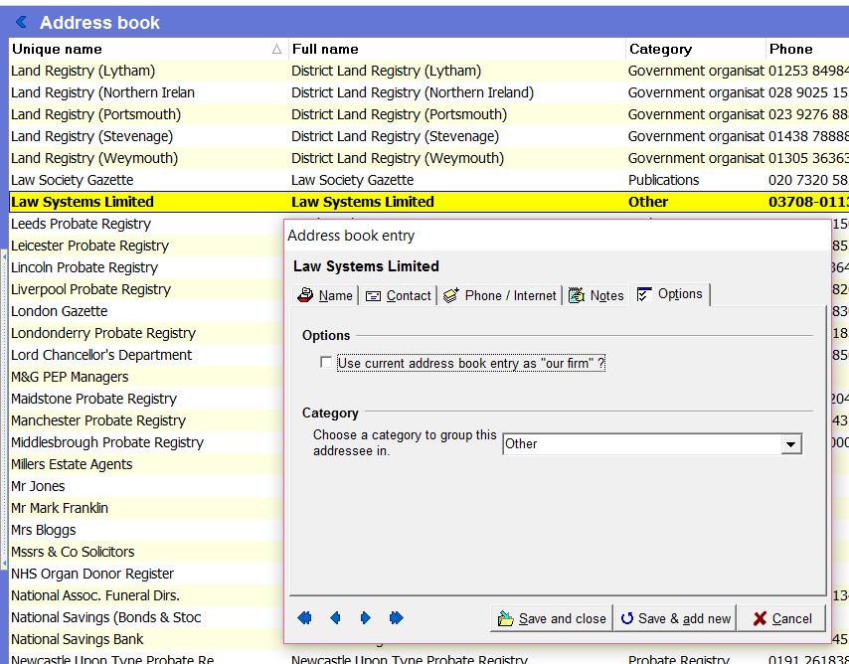The height and width of the screenshot is (664, 849).
Task: Enable 'Use current entry as our firm' checkbox
Action: (x=326, y=363)
